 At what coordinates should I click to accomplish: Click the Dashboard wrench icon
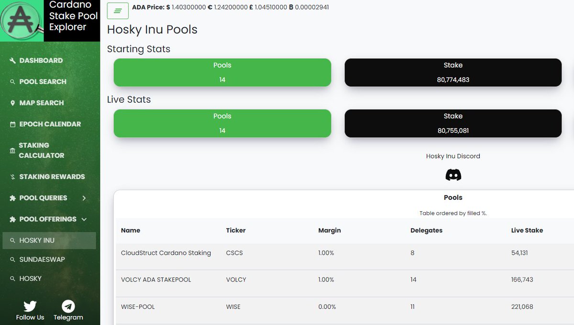coord(13,61)
